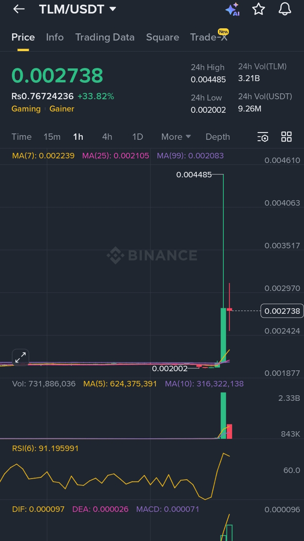Open the Gaming category link
Screen dimensions: 304x541
click(26, 109)
